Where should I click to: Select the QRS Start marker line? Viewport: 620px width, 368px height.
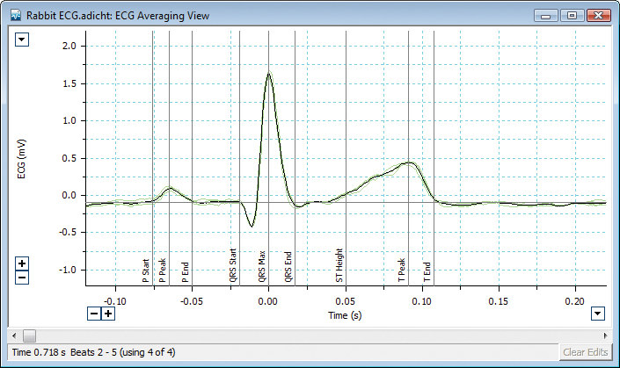(240, 132)
